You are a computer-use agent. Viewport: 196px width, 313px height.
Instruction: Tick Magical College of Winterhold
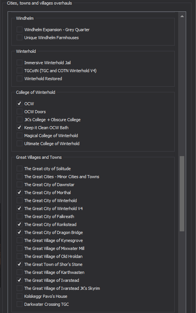click(19, 136)
